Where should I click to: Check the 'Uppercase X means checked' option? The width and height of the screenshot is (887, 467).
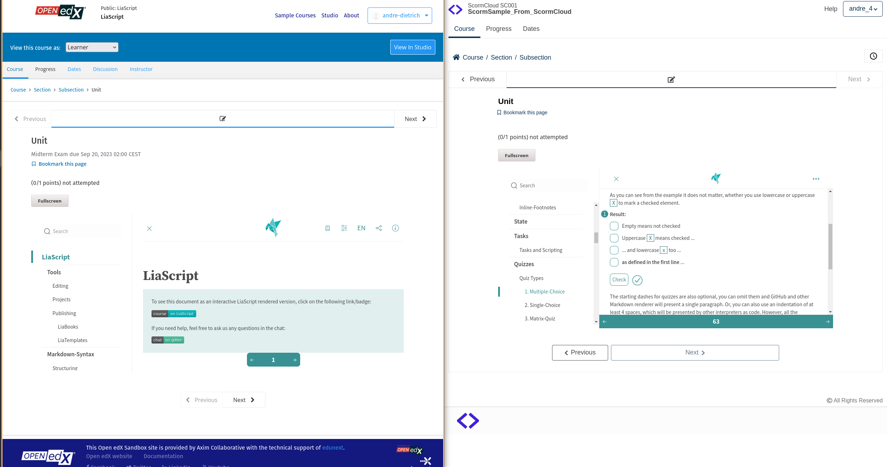point(614,238)
